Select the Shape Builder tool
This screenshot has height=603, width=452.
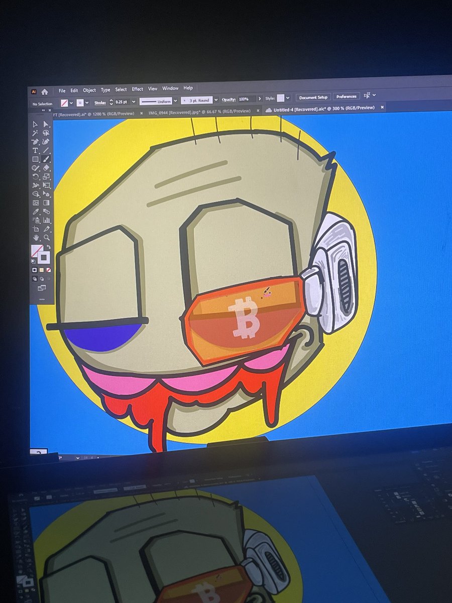(x=36, y=193)
